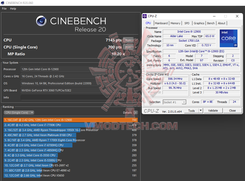The height and width of the screenshot is (181, 245).
Task: Click the Core Speed value 598.54 MHz
Action: pos(175,79)
